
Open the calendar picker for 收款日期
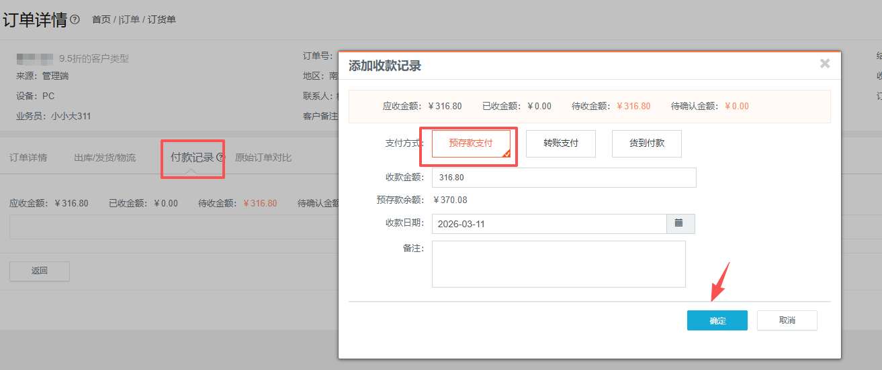coord(680,224)
